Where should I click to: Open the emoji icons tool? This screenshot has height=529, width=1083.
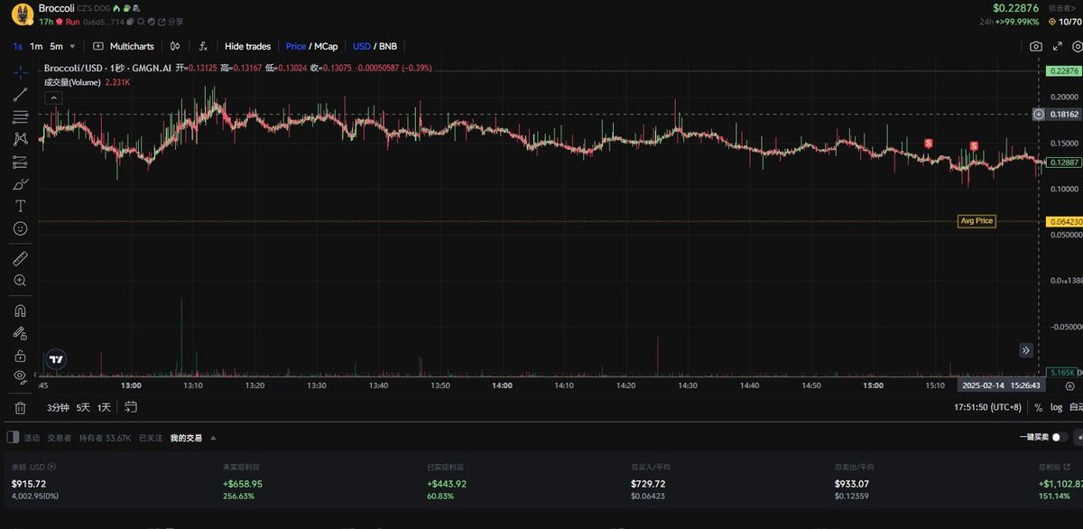point(20,228)
